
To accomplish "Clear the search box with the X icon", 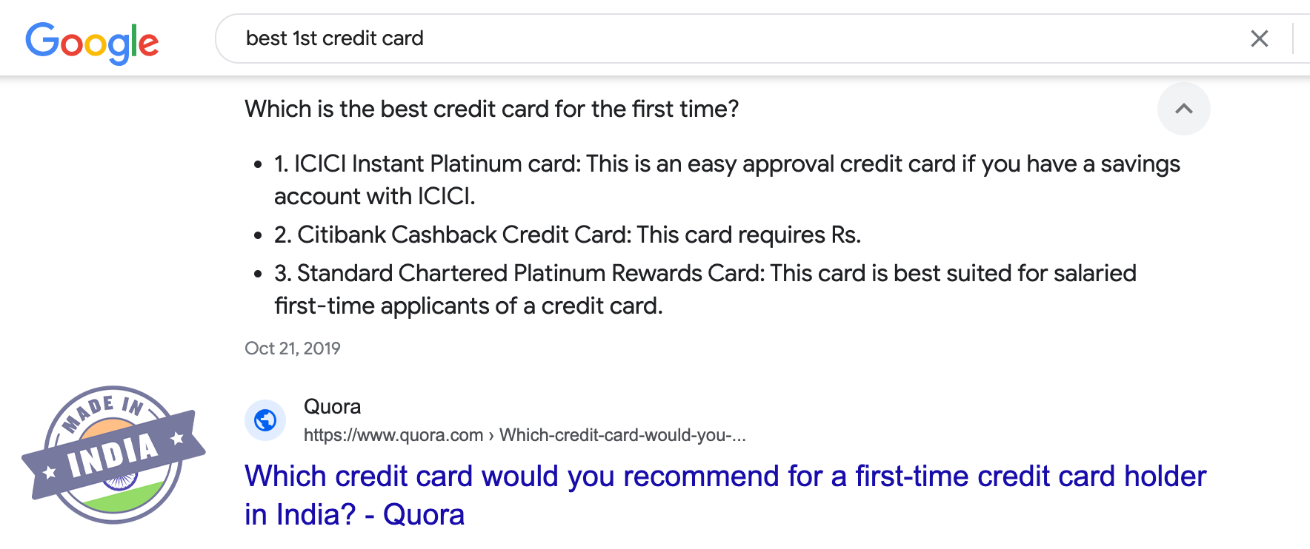I will point(1259,38).
